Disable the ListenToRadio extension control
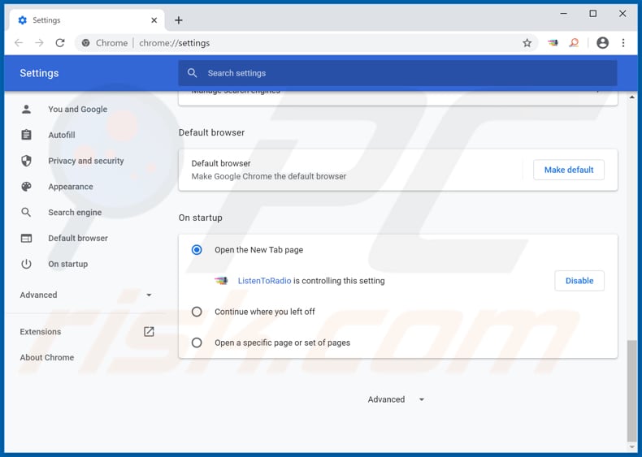This screenshot has height=457, width=642. click(579, 281)
